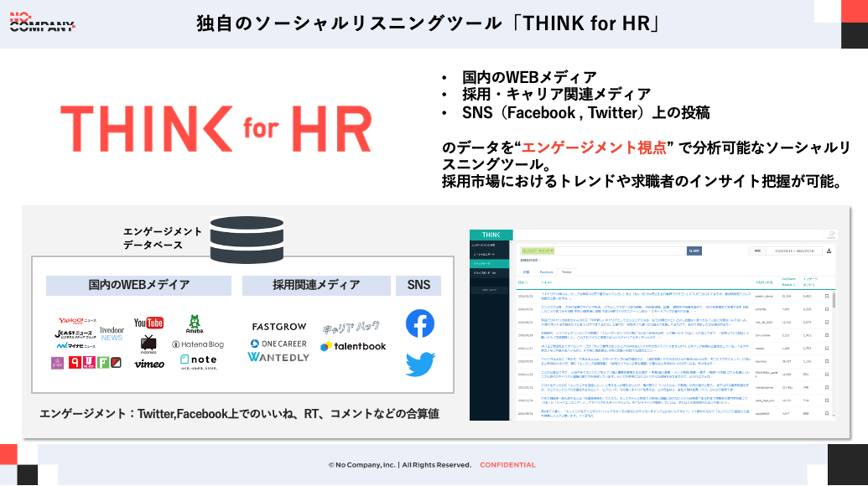This screenshot has height=486, width=868.
Task: Click the WANTEDLY logo
Action: tap(278, 357)
